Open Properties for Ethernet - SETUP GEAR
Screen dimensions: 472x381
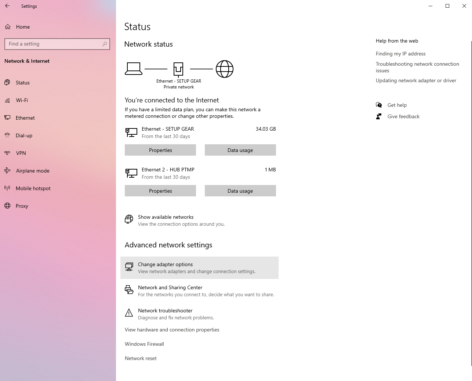pyautogui.click(x=160, y=150)
